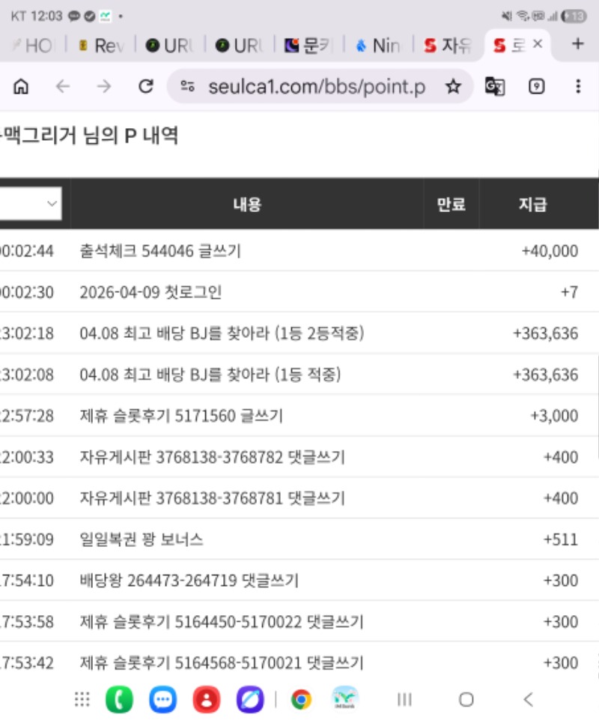Bookmark this page with the star
The height and width of the screenshot is (720, 599).
[453, 87]
